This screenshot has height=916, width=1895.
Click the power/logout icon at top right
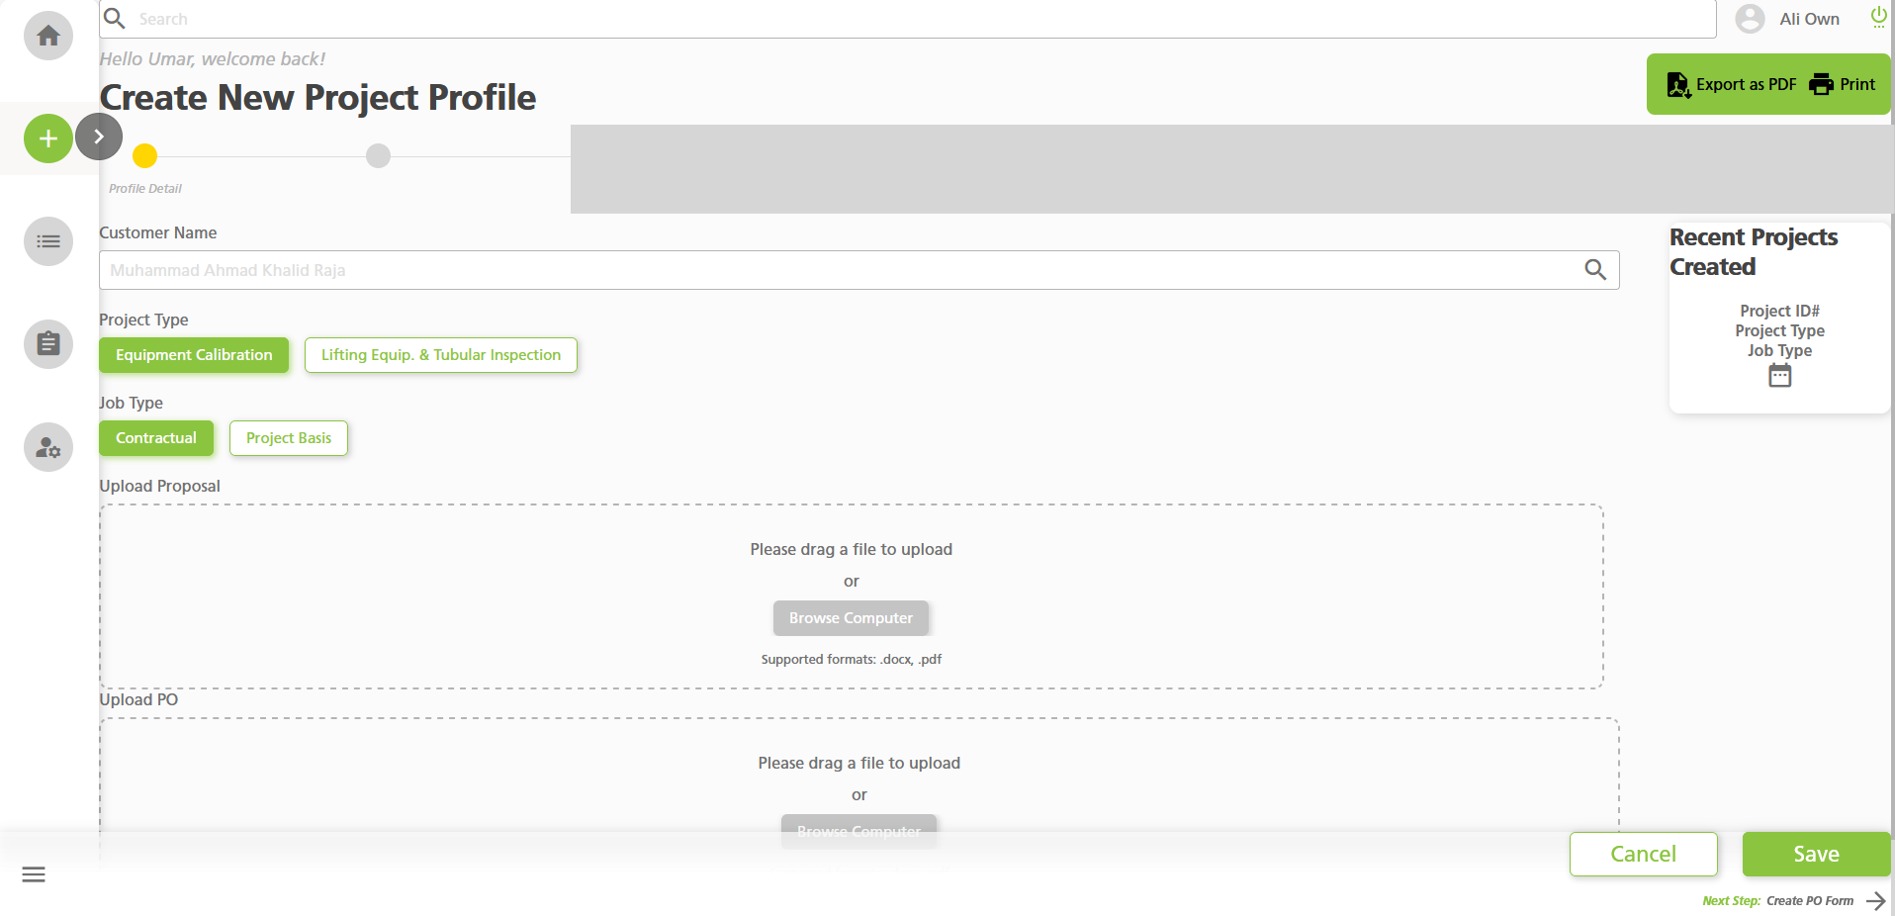(x=1876, y=17)
